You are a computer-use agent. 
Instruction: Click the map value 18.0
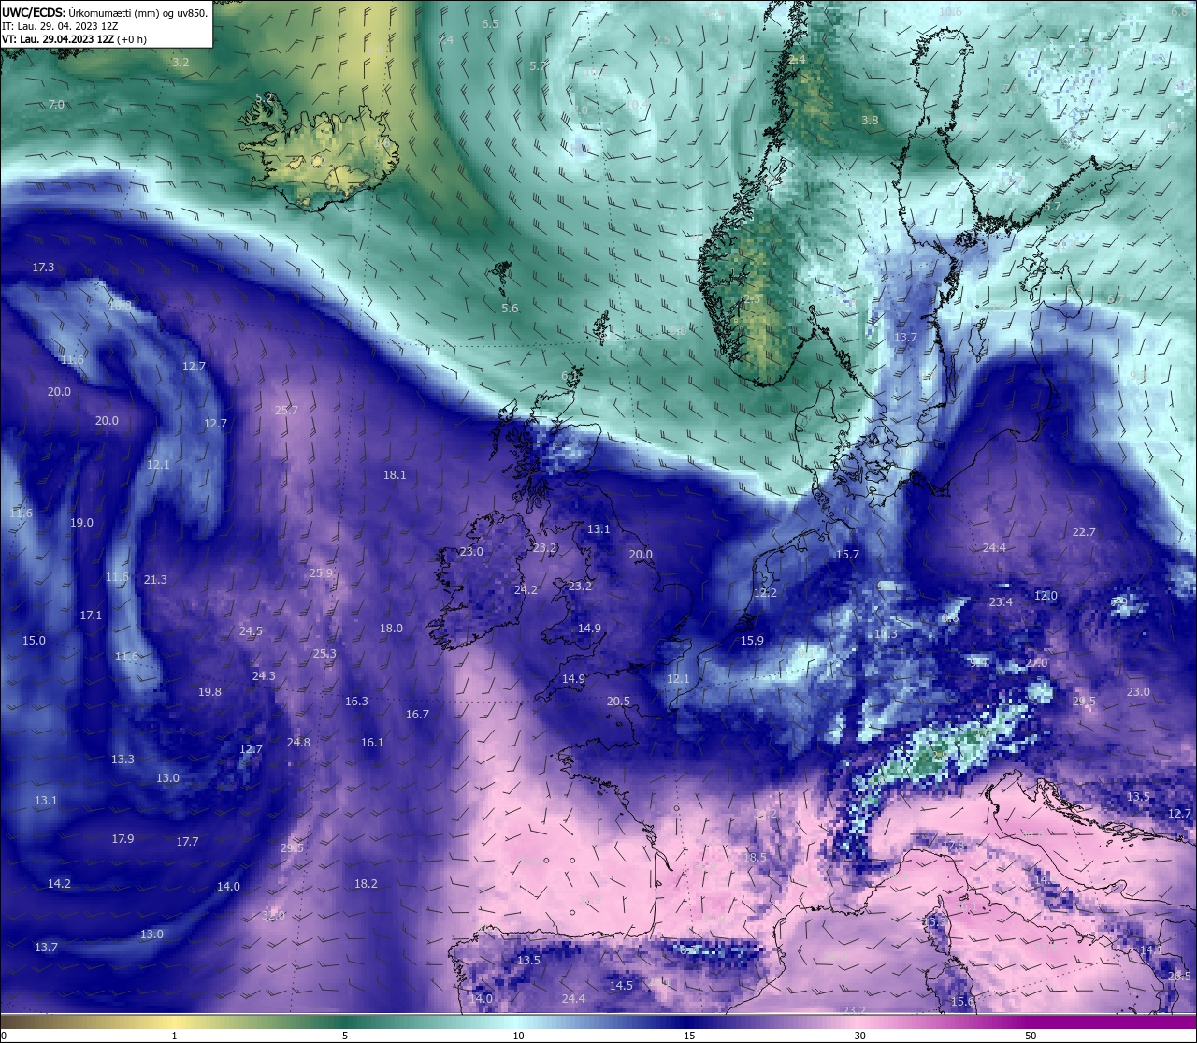coord(391,629)
